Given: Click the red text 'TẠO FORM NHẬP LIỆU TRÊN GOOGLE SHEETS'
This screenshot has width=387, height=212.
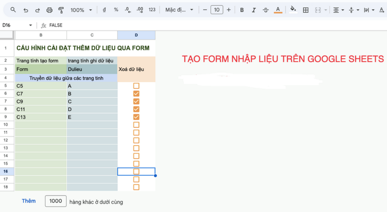Looking at the screenshot, I should pos(283,59).
